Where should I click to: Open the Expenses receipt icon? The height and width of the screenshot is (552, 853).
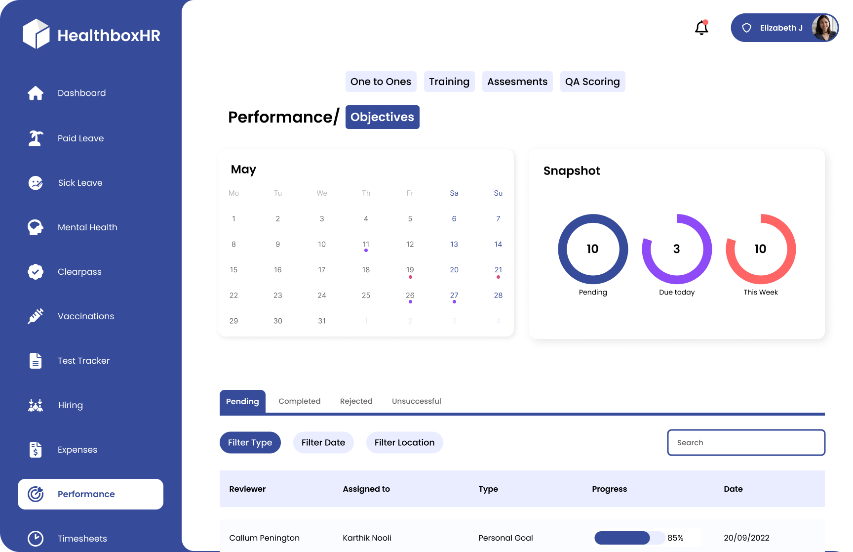click(x=35, y=449)
